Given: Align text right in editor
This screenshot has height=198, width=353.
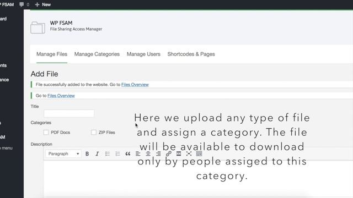Looking at the screenshot, I should pos(158,154).
